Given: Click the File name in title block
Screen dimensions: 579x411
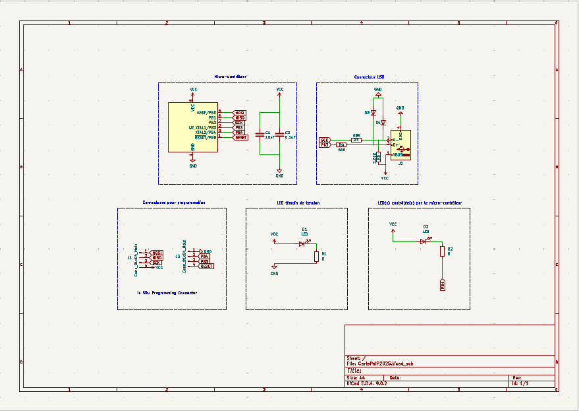Looking at the screenshot, I should tap(381, 364).
